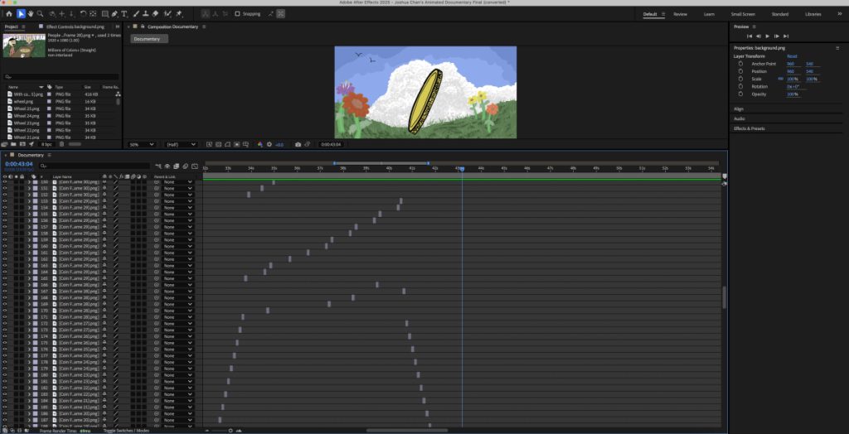Open the (Half) resolution dropdown
849x434 pixels.
pos(182,144)
